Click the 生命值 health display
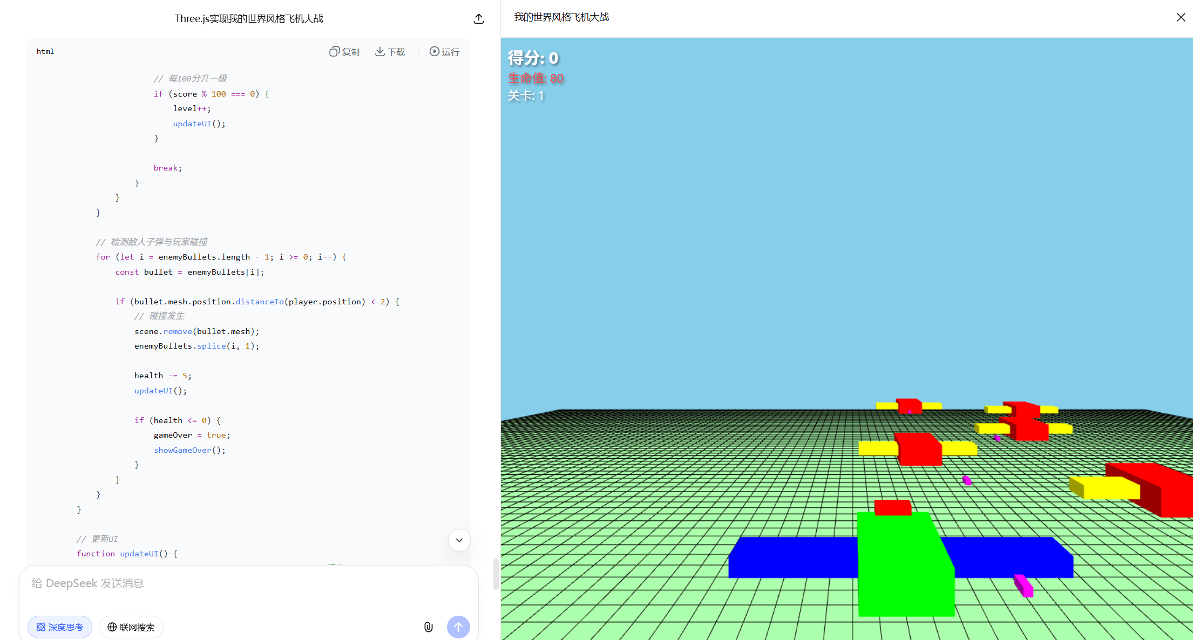 536,78
